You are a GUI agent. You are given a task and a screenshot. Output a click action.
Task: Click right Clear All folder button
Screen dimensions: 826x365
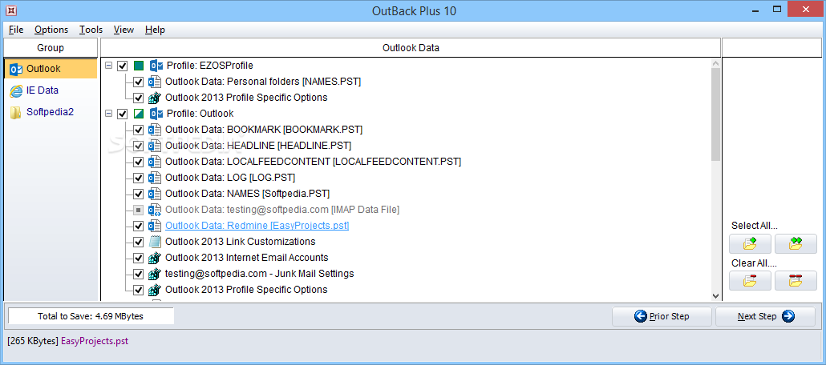796,281
